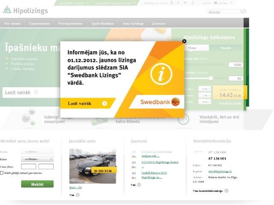Open Par mums menu
This screenshot has height=205, width=274.
point(12,23)
